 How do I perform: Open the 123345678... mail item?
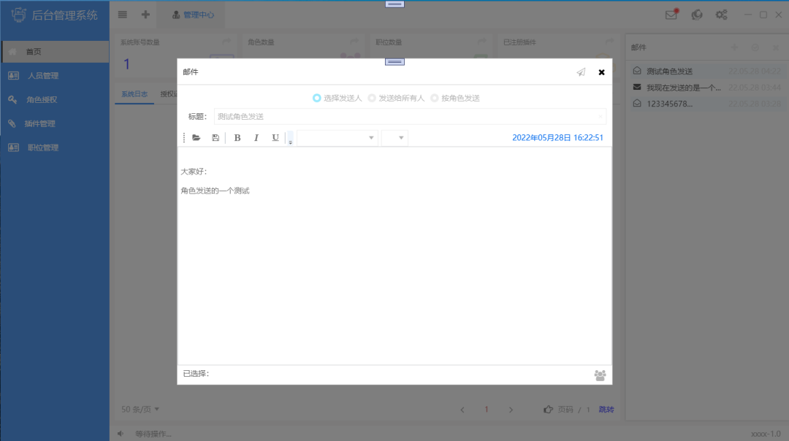pyautogui.click(x=706, y=104)
